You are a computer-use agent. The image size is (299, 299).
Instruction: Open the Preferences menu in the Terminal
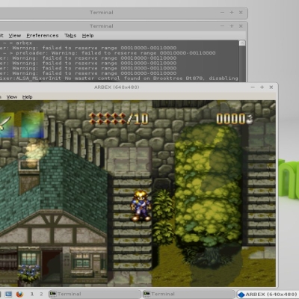pos(43,36)
